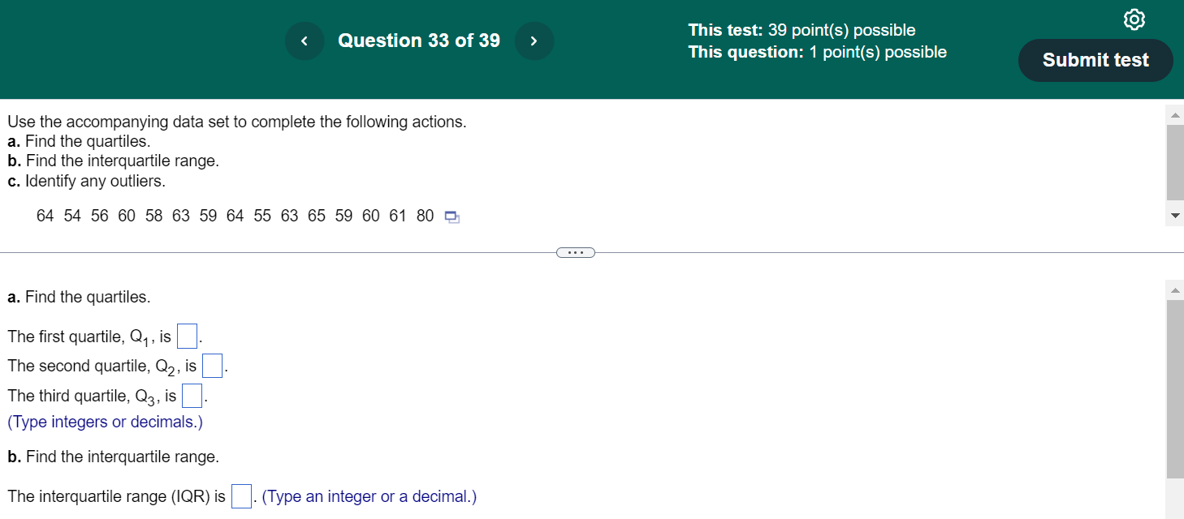Click the interquartile range IQR answer box
Viewport: 1184px width, 519px height.
pyautogui.click(x=240, y=495)
